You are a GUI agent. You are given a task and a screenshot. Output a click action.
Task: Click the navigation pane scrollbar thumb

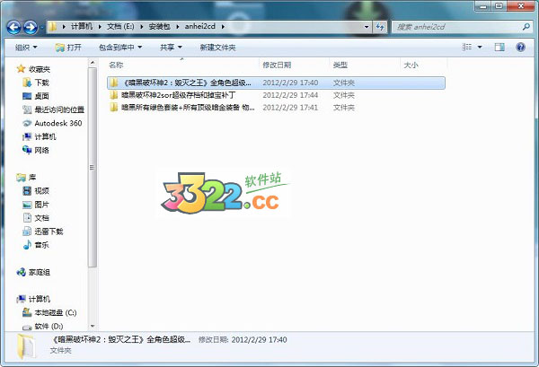click(93, 167)
